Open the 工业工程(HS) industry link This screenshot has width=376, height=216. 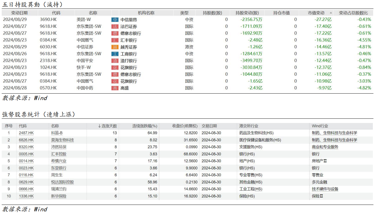[251, 189]
